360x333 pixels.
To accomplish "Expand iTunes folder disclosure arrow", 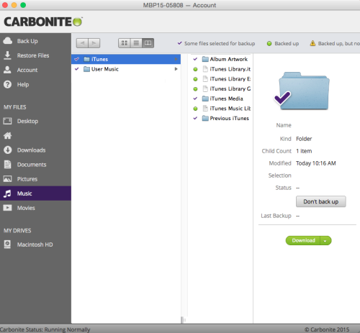I will point(176,59).
